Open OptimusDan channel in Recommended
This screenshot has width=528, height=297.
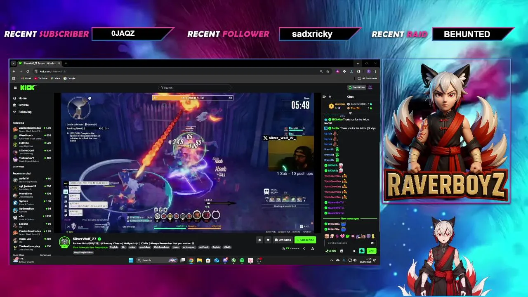32,210
